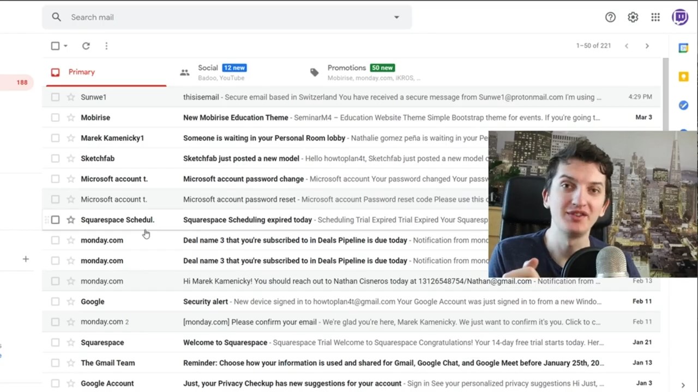Open Google Calendar in side panel

[683, 48]
